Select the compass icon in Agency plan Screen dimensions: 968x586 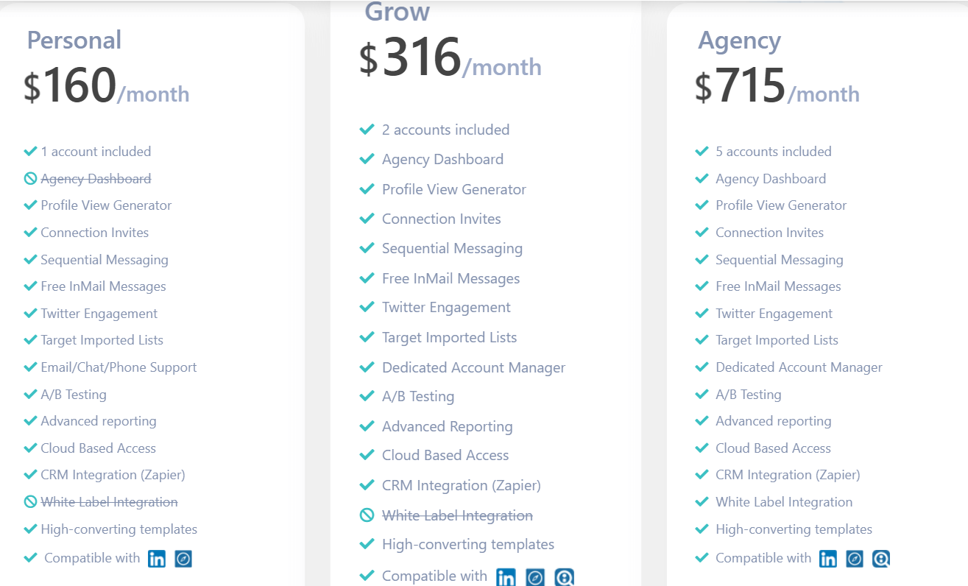click(855, 559)
